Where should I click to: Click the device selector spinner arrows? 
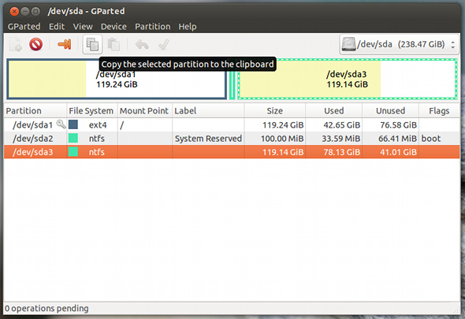[452, 45]
